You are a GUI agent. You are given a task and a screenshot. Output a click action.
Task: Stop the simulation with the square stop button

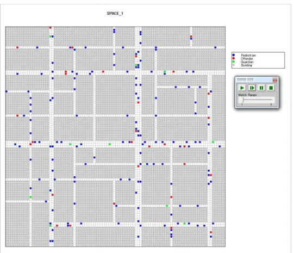(271, 88)
